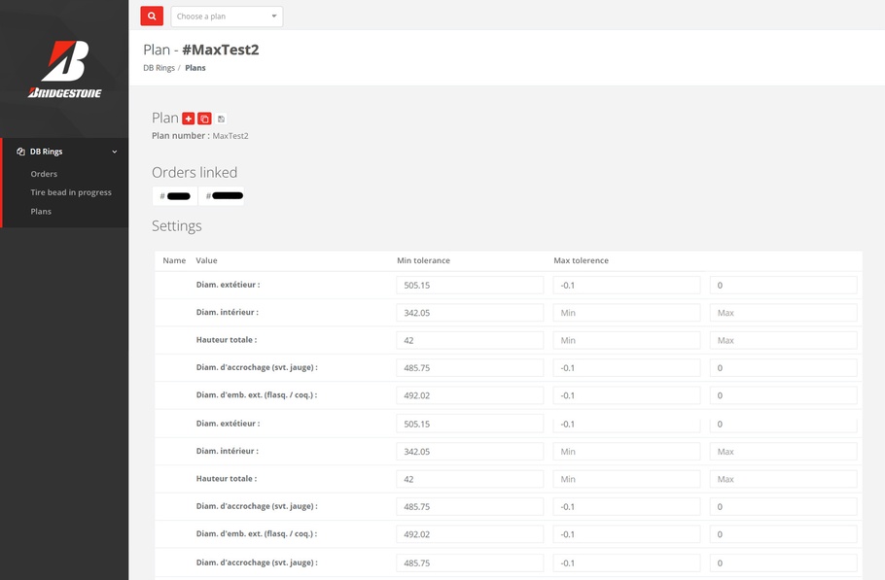Collapse the DB Rings sidebar chevron
885x580 pixels.
tap(115, 152)
